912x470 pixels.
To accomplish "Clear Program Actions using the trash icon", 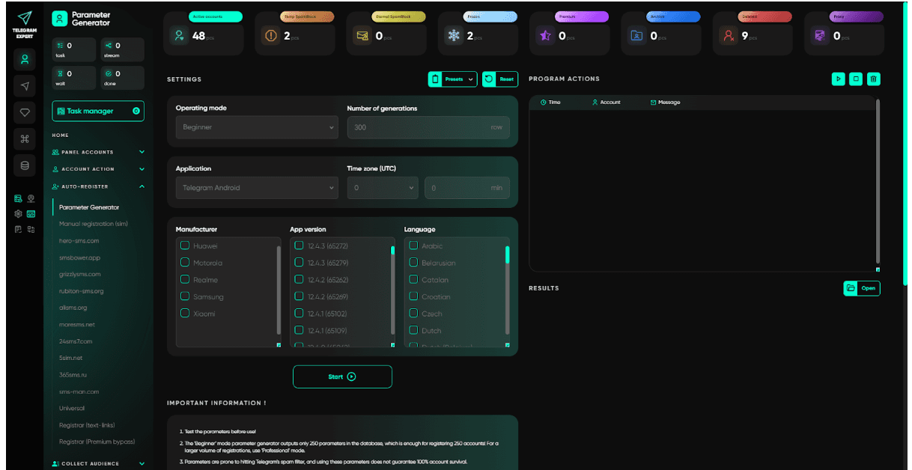I will [874, 79].
